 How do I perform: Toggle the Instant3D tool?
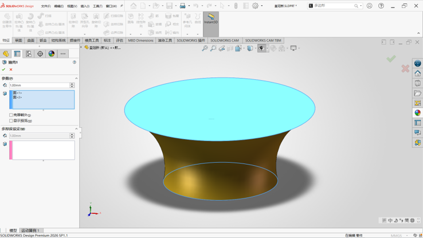point(211,24)
